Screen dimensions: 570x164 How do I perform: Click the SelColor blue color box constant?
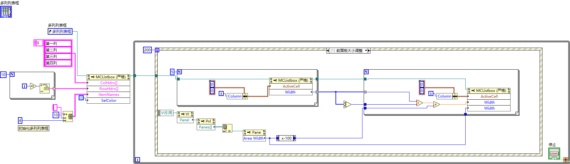click(x=81, y=98)
